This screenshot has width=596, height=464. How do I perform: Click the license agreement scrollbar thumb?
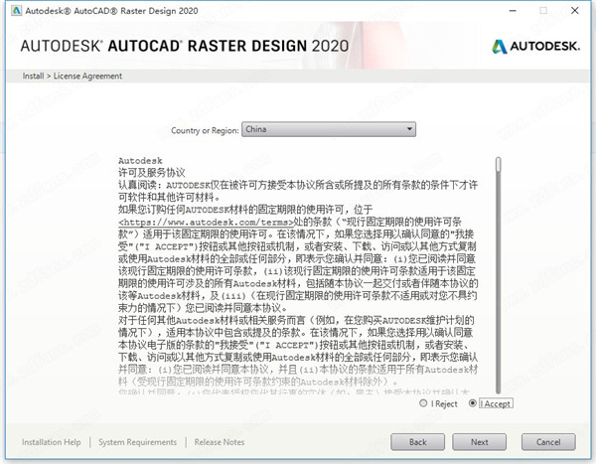pos(499,165)
